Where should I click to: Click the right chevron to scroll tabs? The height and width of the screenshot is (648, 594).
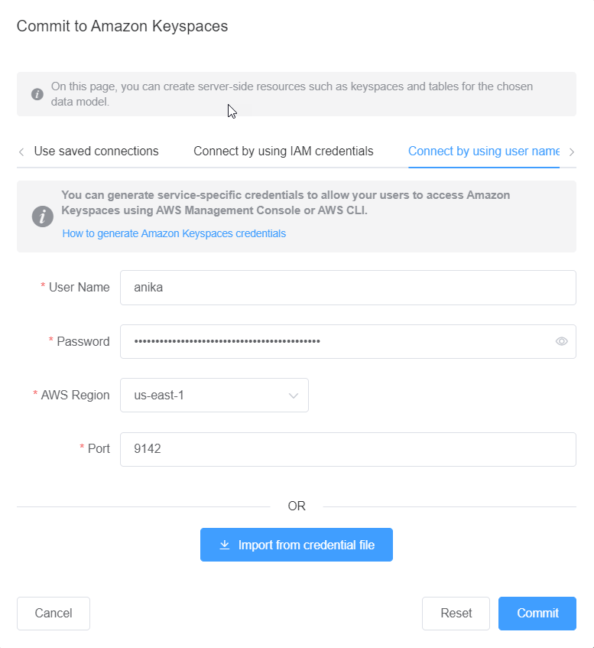[573, 151]
